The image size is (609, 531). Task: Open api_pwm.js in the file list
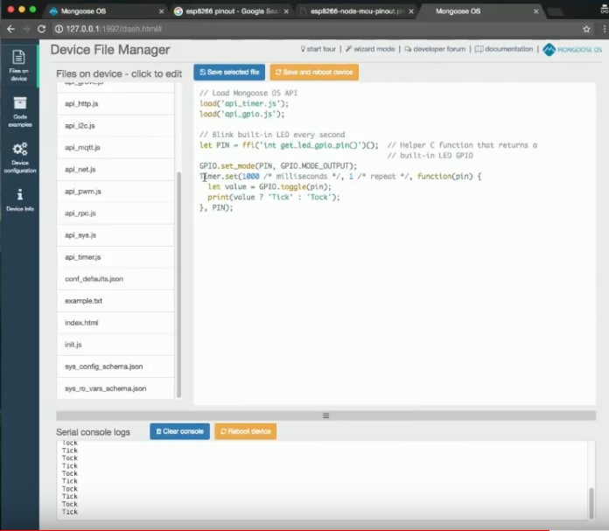click(x=115, y=192)
